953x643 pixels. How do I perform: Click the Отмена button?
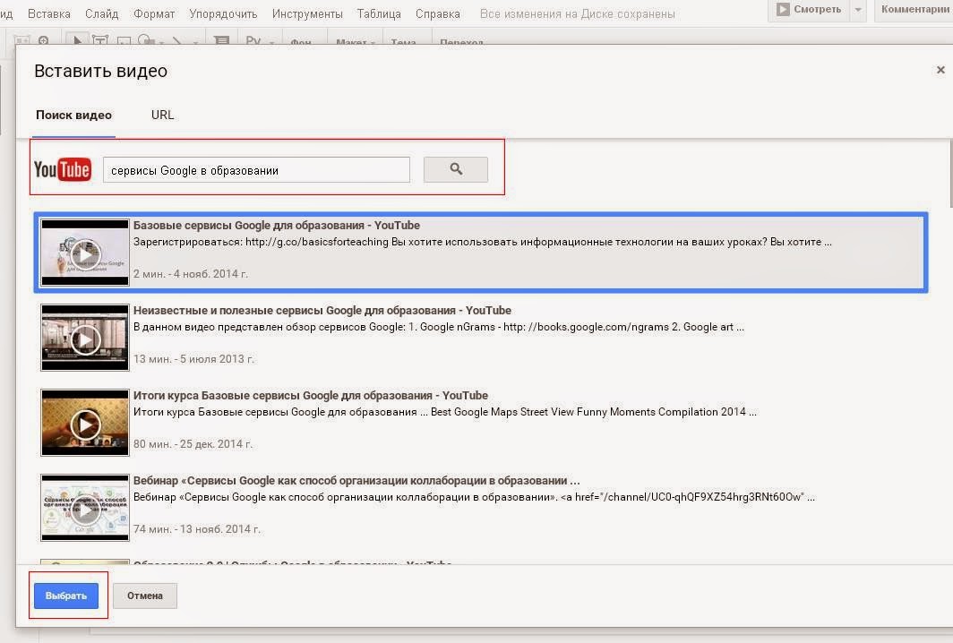click(145, 596)
